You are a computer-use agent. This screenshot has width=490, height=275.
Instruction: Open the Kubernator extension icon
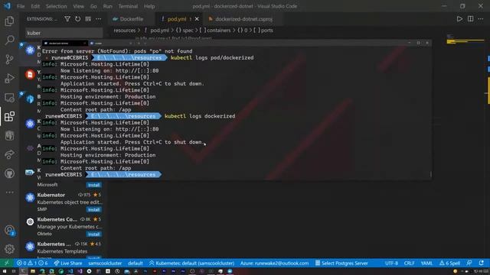[x=30, y=197]
